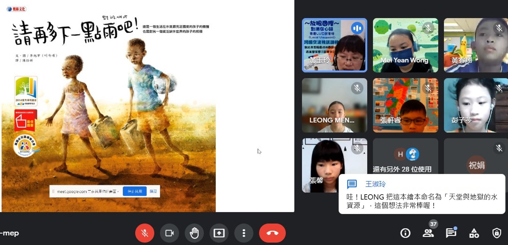Open the three-dot more options menu

[x=244, y=233]
